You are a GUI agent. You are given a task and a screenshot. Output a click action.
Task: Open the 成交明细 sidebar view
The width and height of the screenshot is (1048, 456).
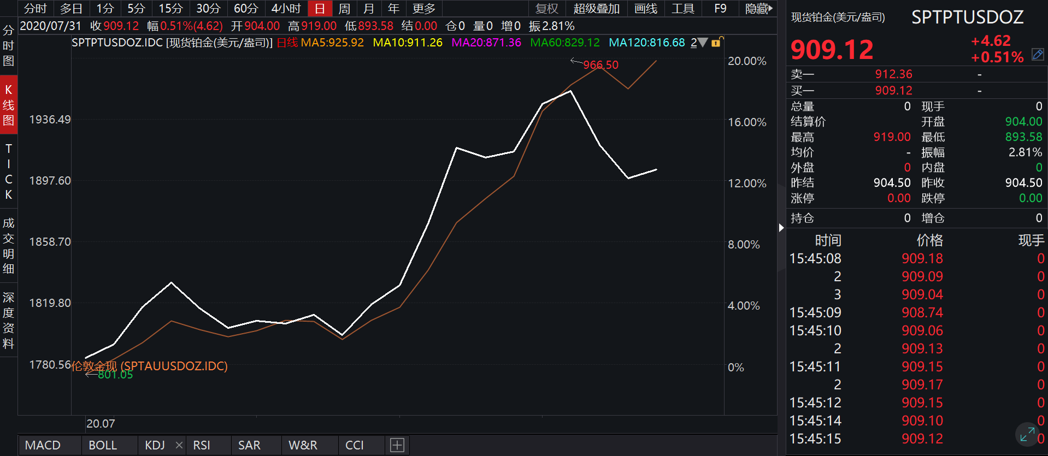click(x=8, y=246)
